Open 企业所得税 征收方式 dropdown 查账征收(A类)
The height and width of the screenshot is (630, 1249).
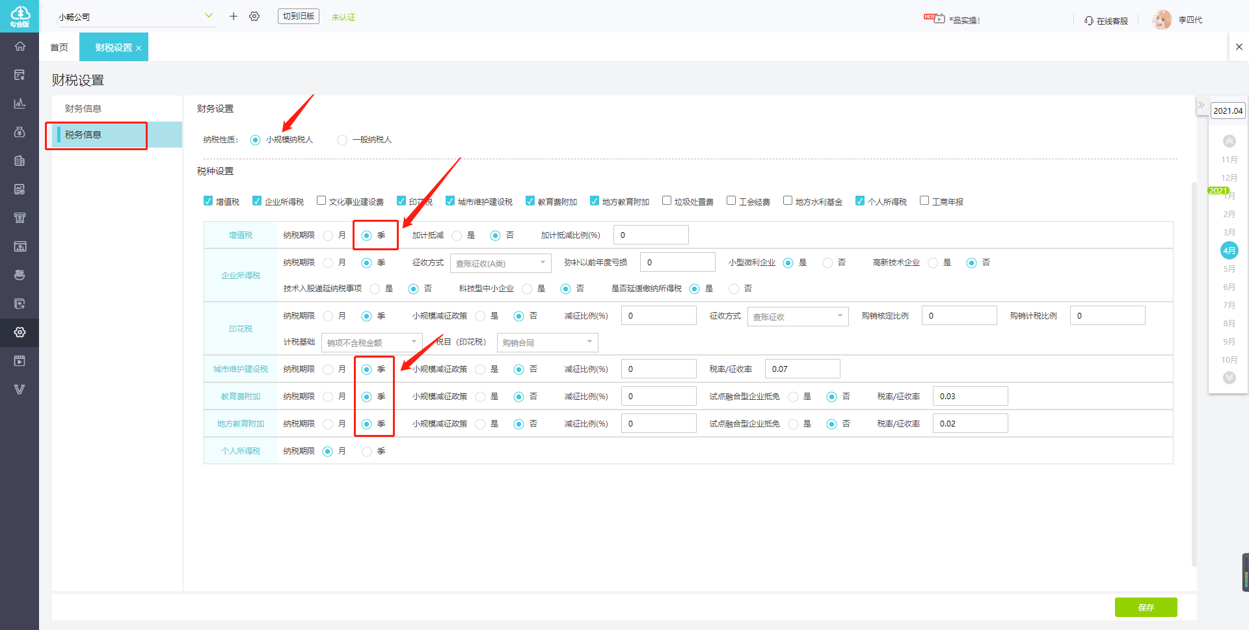tap(500, 263)
